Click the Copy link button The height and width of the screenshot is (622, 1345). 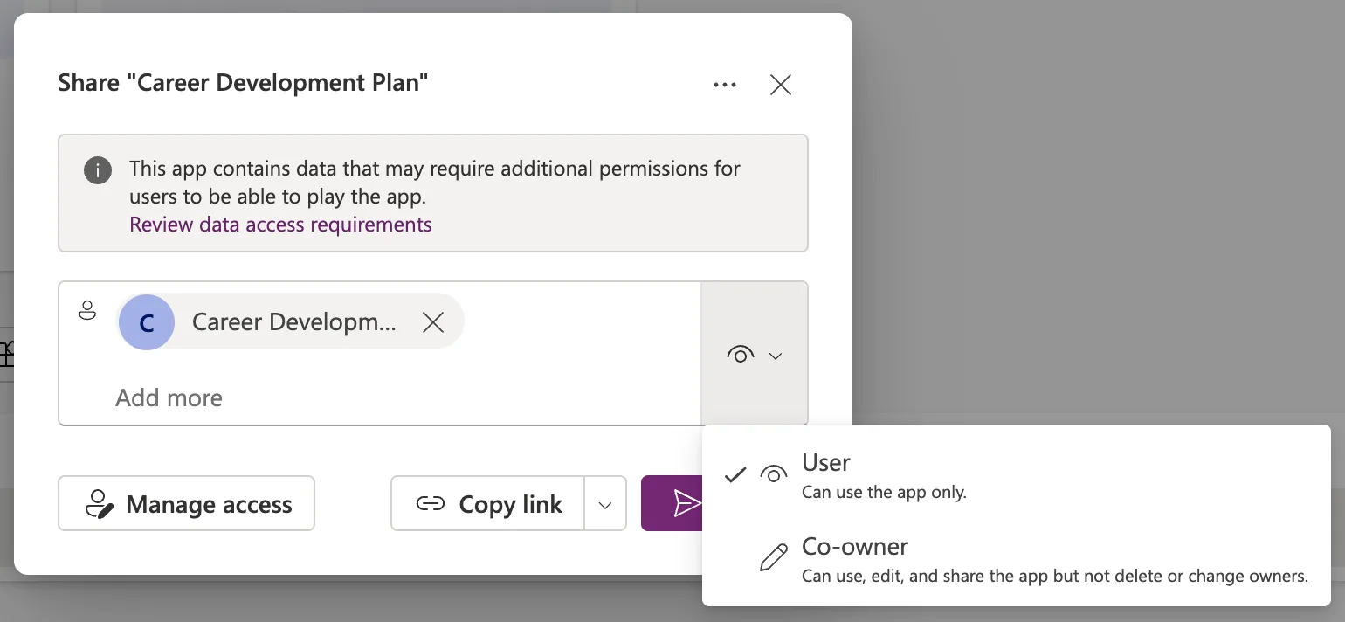click(487, 503)
